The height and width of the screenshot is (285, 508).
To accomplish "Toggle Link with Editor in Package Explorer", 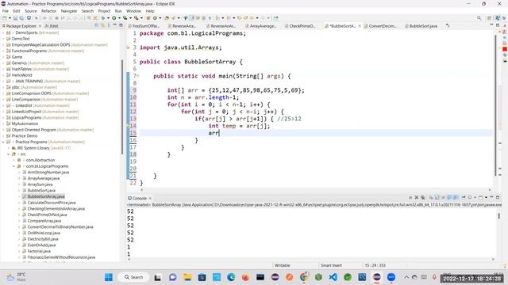I will (103, 25).
